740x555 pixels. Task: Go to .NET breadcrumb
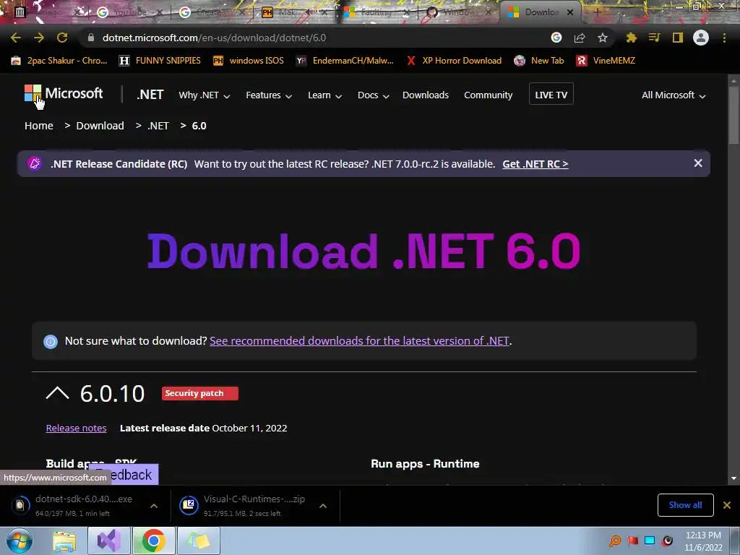158,126
